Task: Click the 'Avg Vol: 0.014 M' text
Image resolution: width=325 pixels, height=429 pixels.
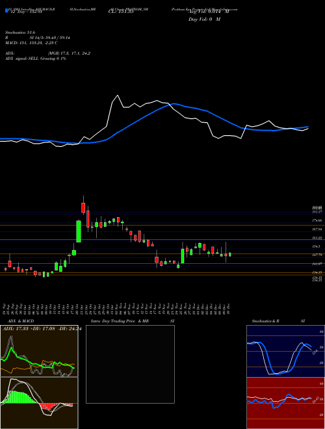Action: [x=209, y=12]
